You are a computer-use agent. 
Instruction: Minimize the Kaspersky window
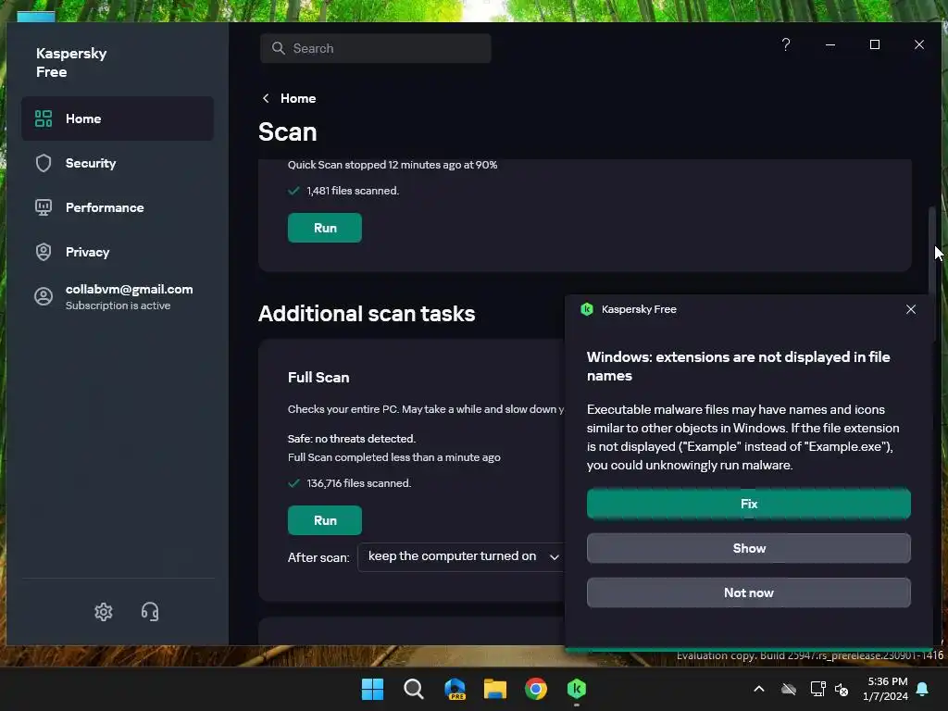point(830,44)
